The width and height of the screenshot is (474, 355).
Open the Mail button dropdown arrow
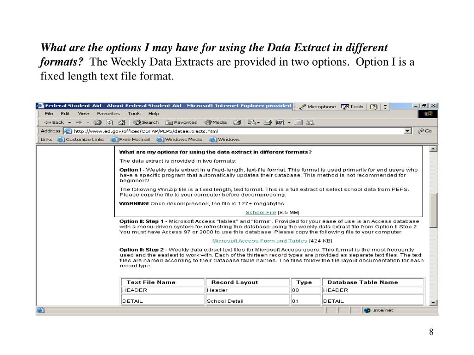[258, 122]
